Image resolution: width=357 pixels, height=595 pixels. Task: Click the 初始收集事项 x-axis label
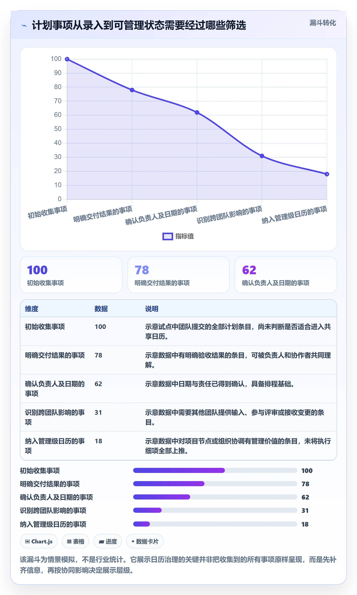(x=47, y=212)
